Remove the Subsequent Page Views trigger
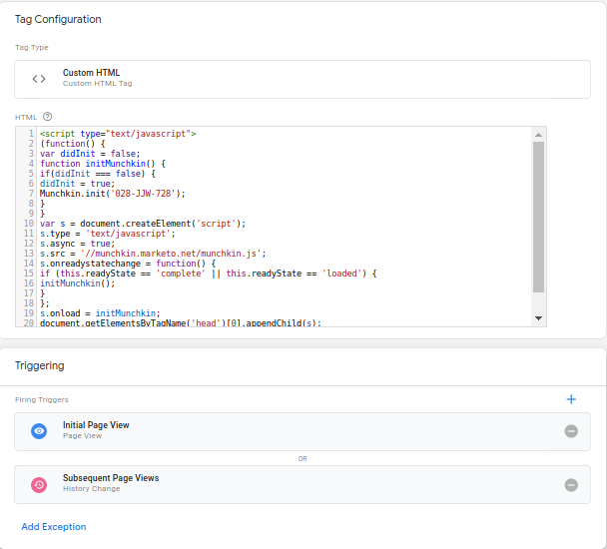 pos(571,484)
